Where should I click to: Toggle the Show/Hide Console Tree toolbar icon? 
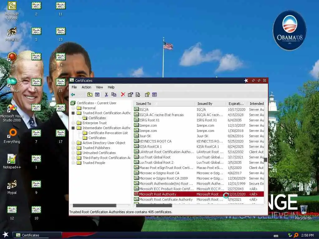pos(97,95)
